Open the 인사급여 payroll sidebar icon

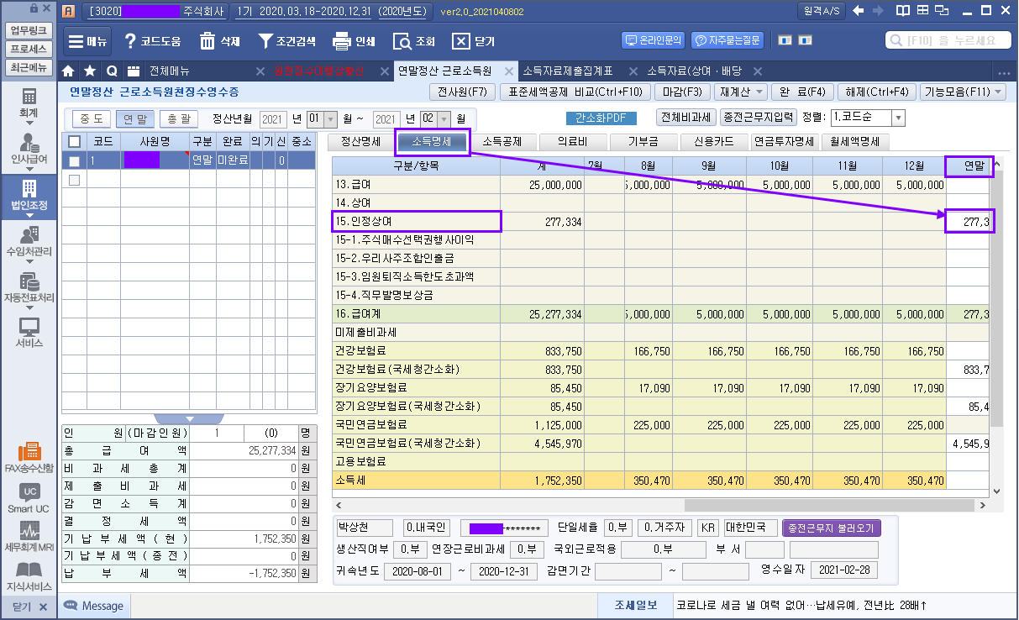point(29,149)
